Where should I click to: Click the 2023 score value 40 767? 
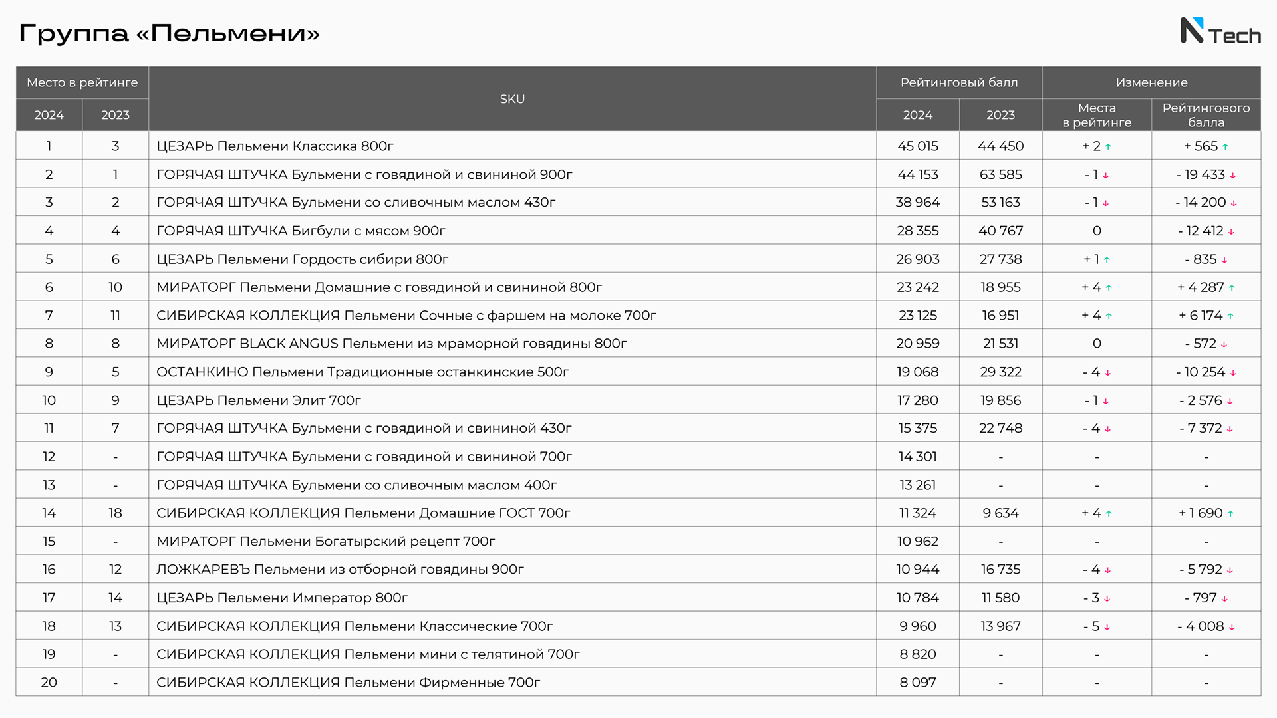tap(1000, 231)
